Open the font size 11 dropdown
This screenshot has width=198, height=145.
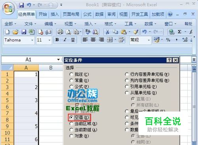(x=49, y=40)
